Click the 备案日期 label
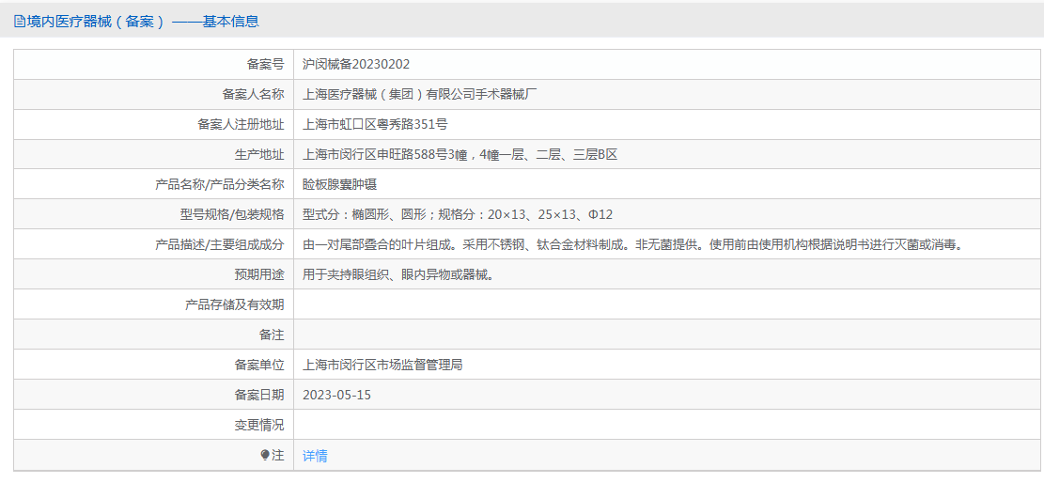The height and width of the screenshot is (483, 1044). (x=259, y=395)
